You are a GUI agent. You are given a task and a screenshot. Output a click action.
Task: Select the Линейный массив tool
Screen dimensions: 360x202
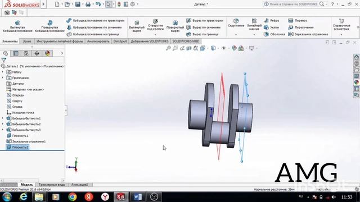coord(254,25)
